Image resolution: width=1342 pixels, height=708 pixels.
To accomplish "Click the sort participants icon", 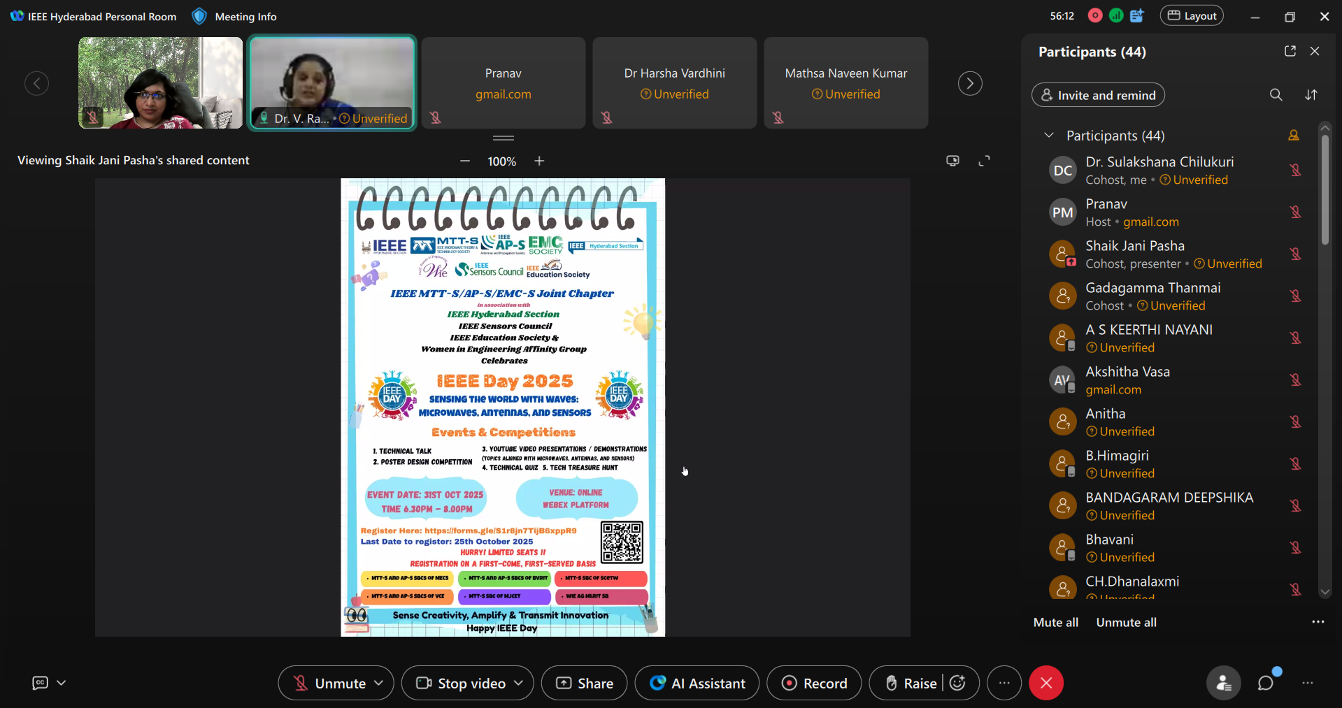I will tap(1311, 95).
